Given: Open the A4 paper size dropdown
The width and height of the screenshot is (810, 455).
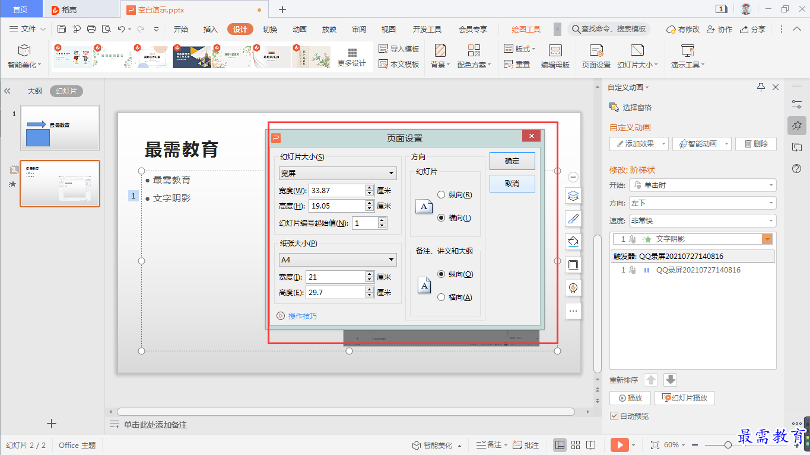Looking at the screenshot, I should [338, 259].
